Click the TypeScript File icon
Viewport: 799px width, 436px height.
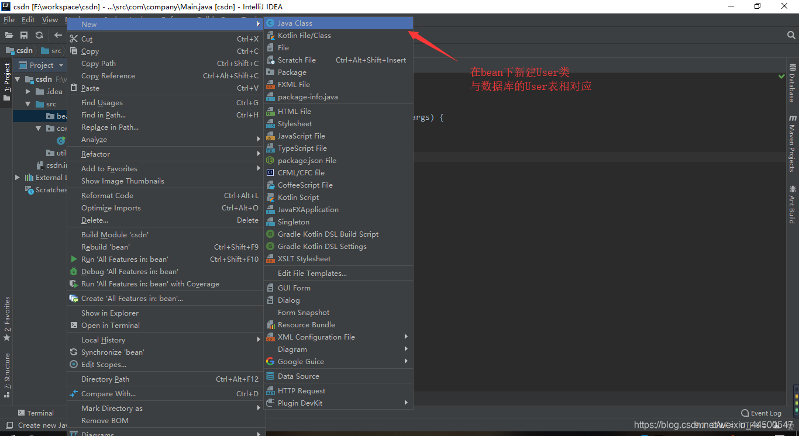point(270,148)
